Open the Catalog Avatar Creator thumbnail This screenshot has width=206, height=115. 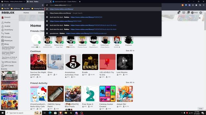(108, 94)
